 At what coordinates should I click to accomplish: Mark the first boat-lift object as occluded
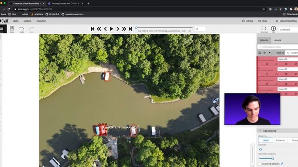pos(276,64)
